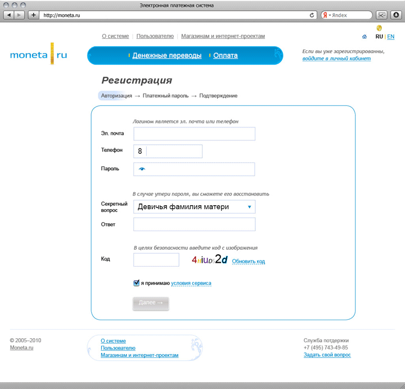
Task: Open the "Пользователю" top menu item
Action: point(155,36)
